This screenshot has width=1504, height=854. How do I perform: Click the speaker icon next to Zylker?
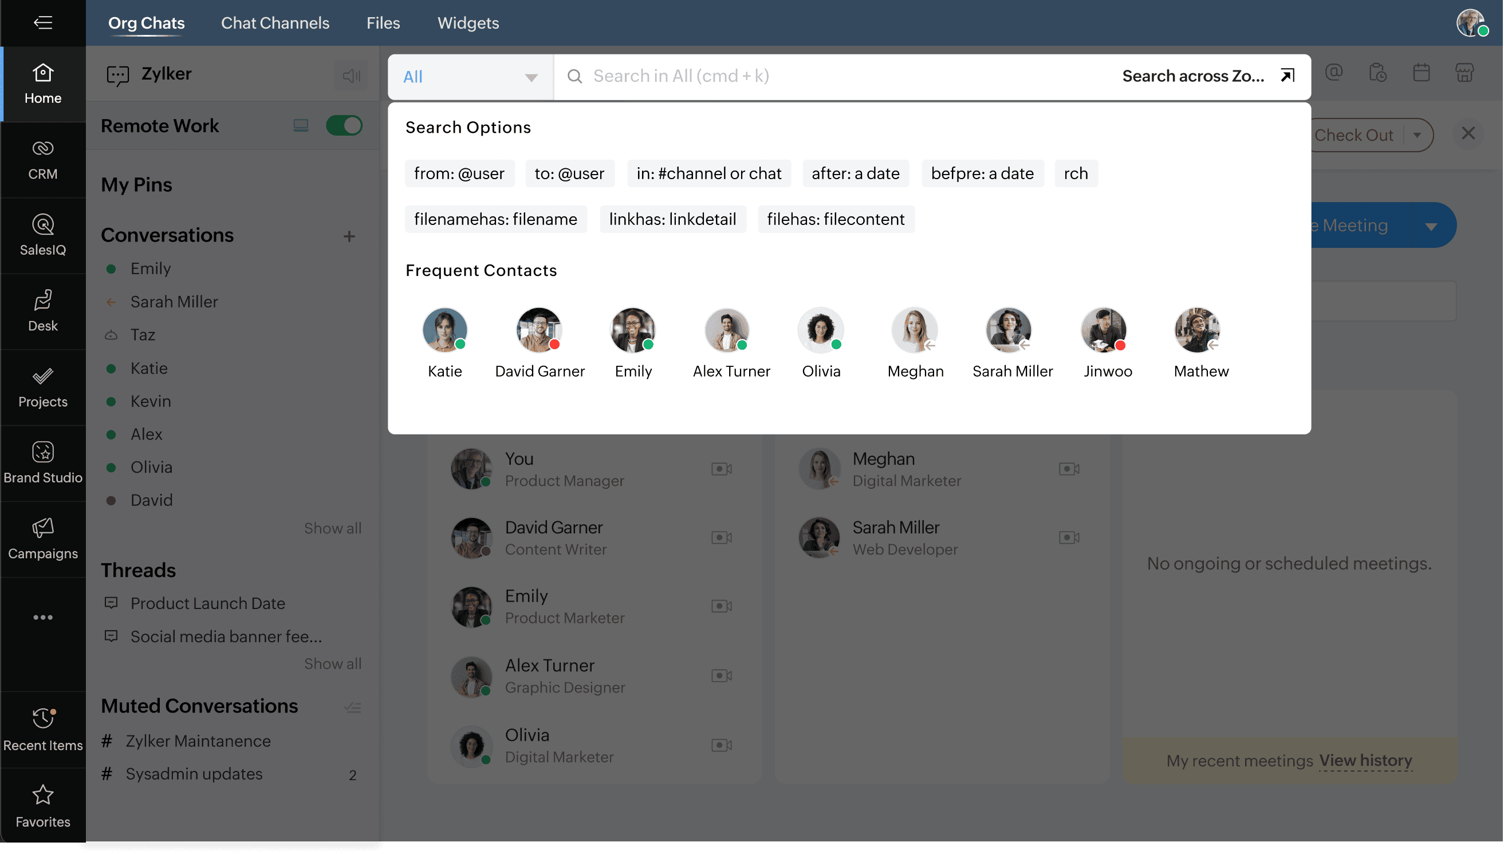pos(351,76)
